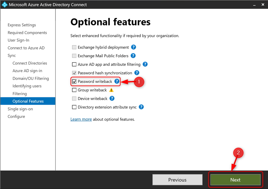
Task: Click the warning icon next to Group writeback
Action: coord(111,90)
